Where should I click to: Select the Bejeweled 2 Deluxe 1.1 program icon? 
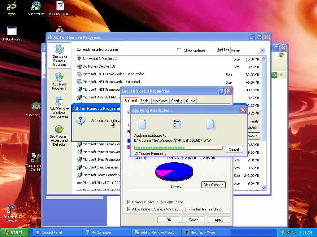[x=79, y=59]
